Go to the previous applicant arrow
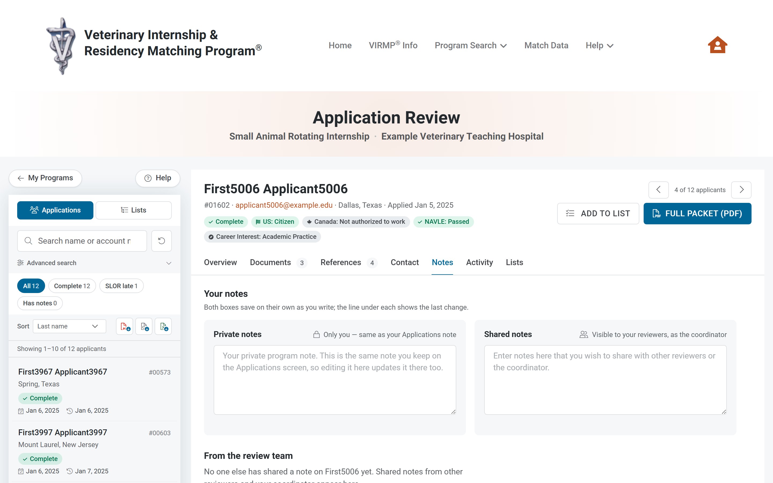Viewport: 773px width, 483px height. pos(658,190)
